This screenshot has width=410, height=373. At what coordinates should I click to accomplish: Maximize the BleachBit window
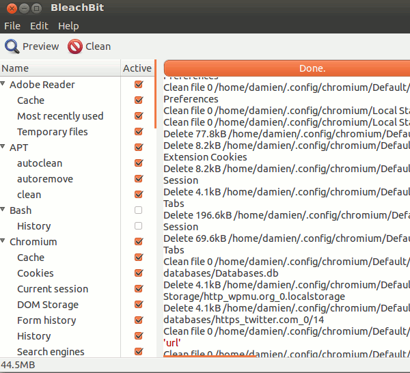pos(36,8)
